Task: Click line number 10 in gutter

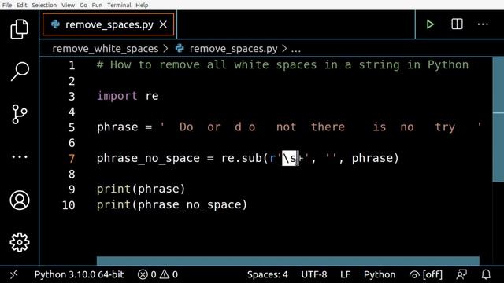Action: (x=69, y=205)
